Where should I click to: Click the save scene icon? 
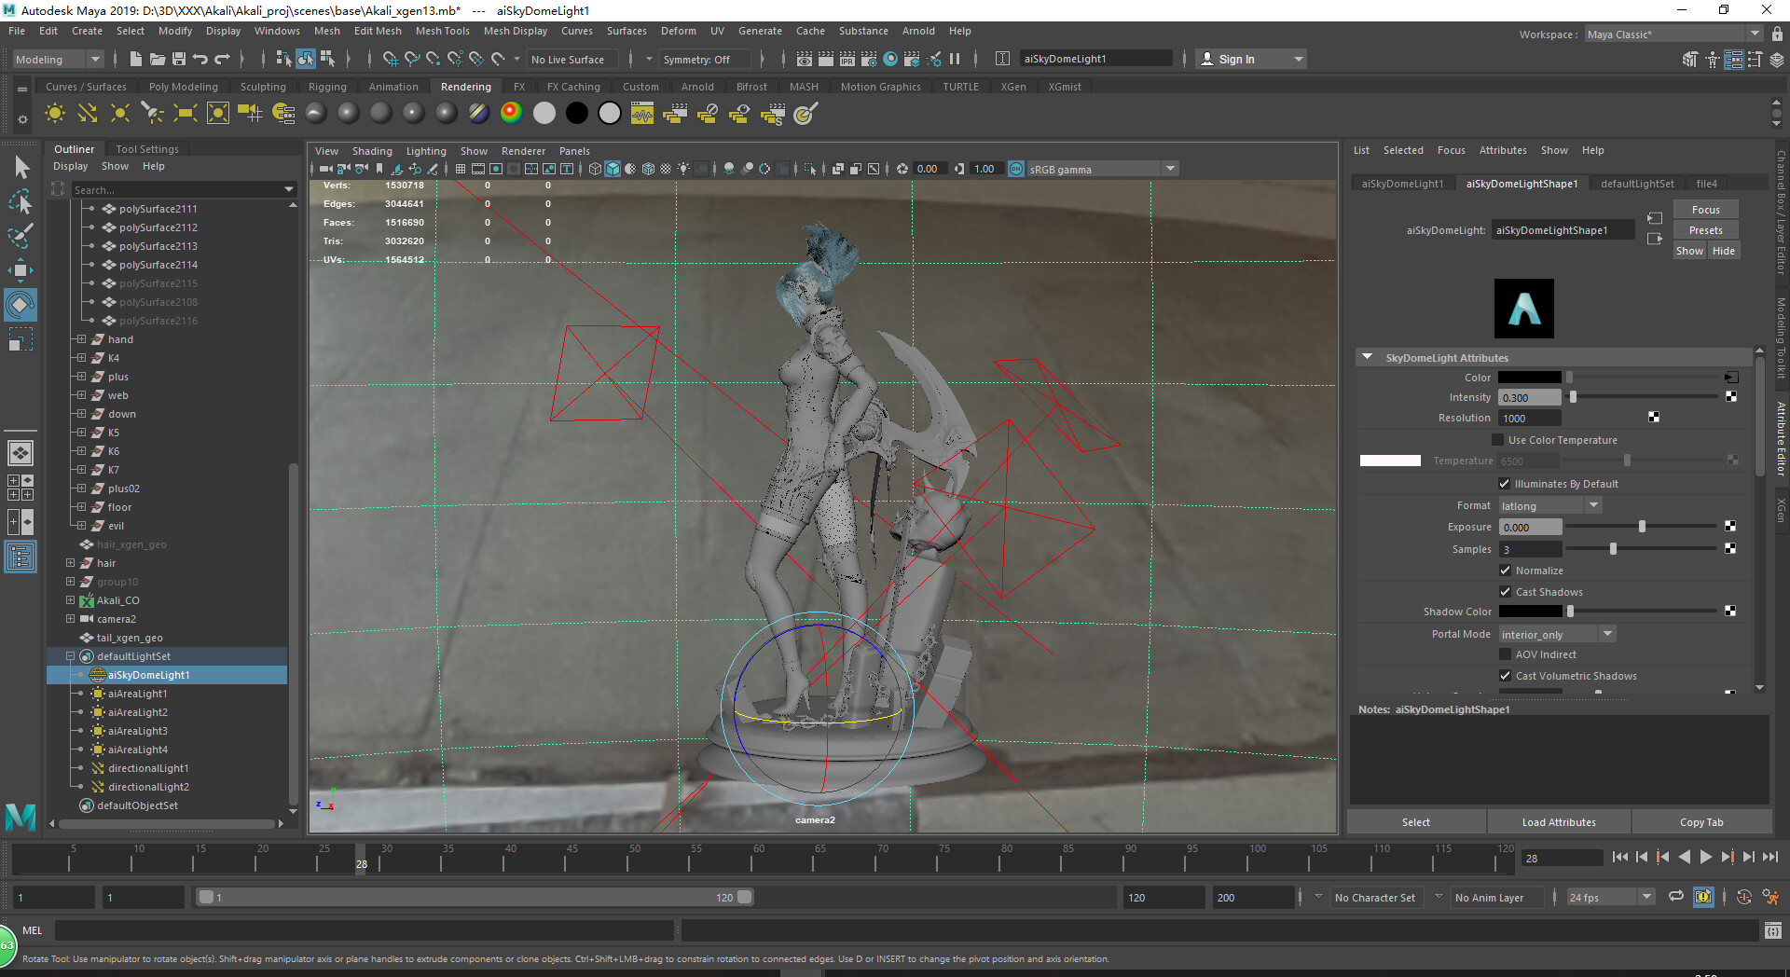(179, 59)
